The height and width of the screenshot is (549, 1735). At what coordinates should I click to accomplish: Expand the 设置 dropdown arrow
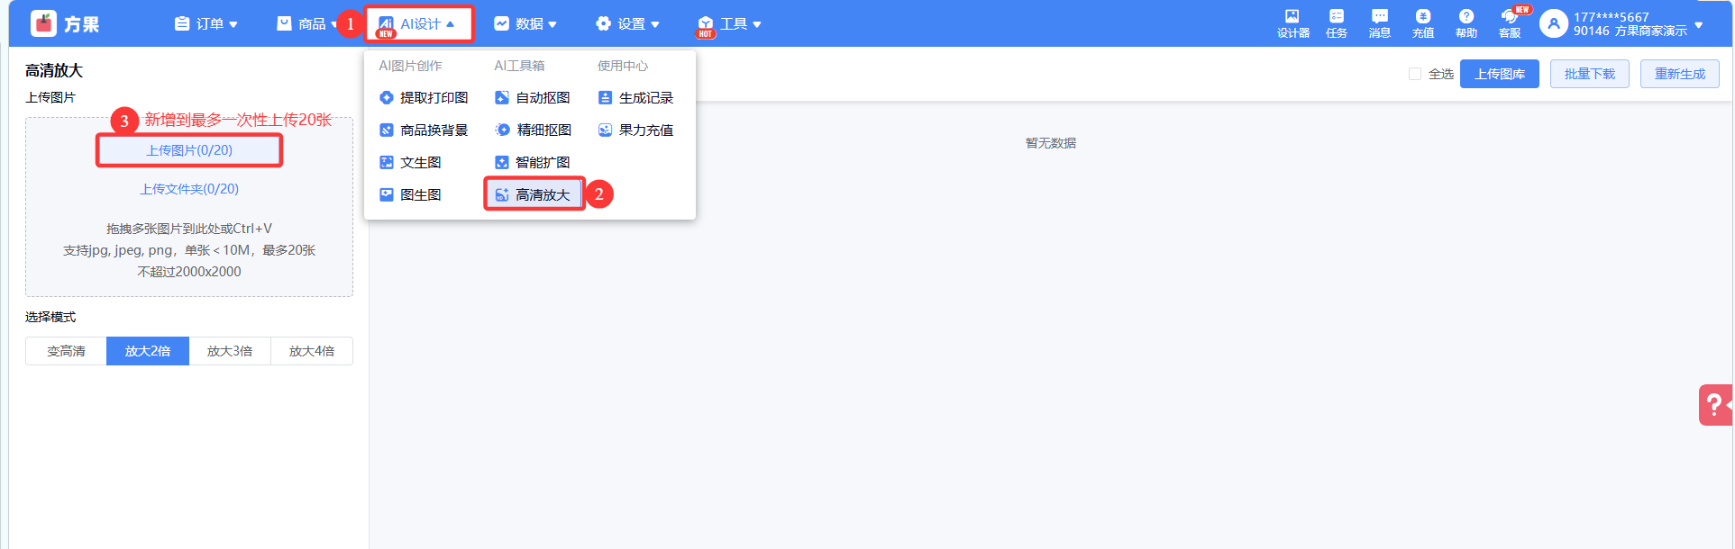655,24
